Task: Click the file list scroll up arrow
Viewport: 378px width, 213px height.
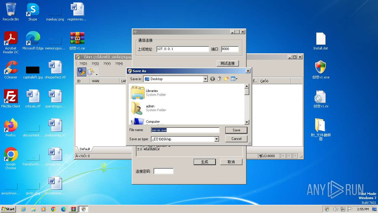Action: coord(247,86)
